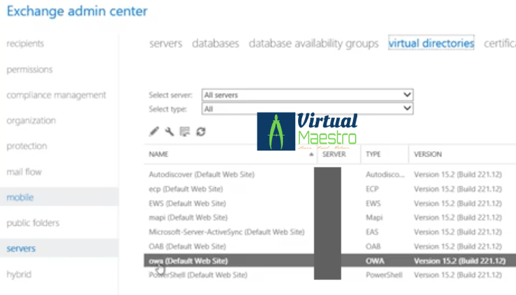Switch to the databases tab
This screenshot has width=516, height=295.
(215, 43)
